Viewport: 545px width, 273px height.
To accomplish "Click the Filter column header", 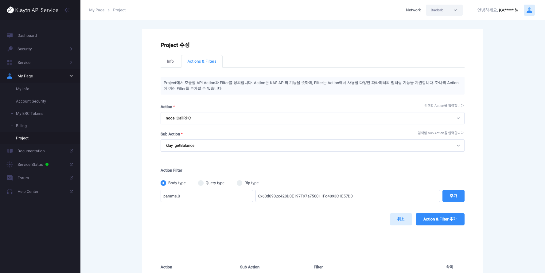I will click(318, 267).
